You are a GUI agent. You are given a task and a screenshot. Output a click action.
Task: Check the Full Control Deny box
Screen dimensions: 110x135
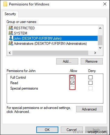(x=90, y=77)
